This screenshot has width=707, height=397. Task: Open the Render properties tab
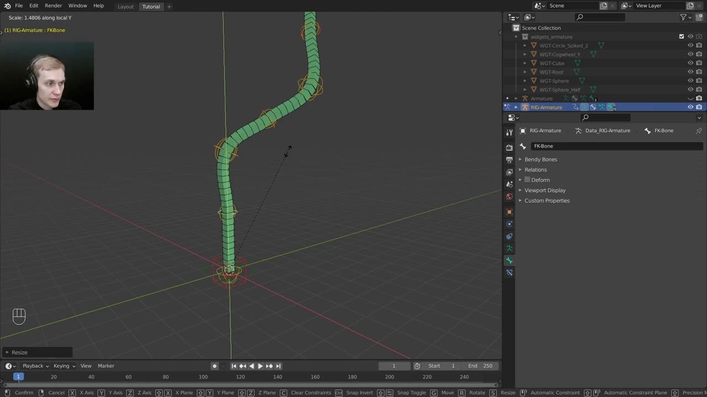tap(509, 148)
